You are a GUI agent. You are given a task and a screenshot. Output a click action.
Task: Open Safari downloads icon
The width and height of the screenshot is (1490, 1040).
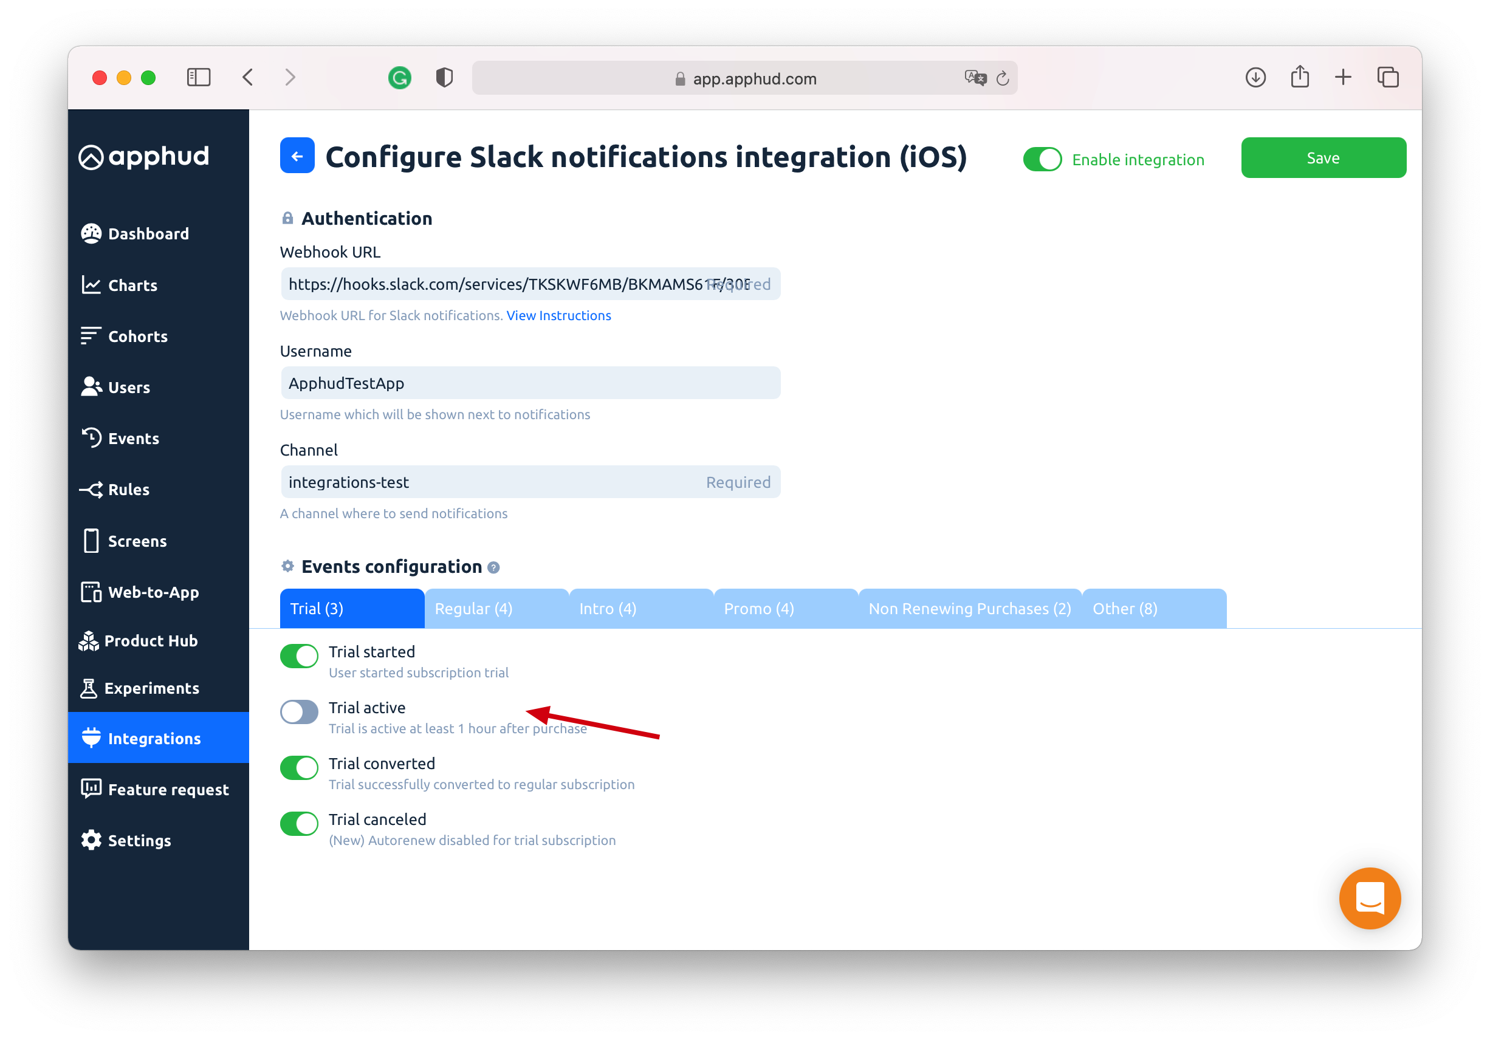[1255, 78]
